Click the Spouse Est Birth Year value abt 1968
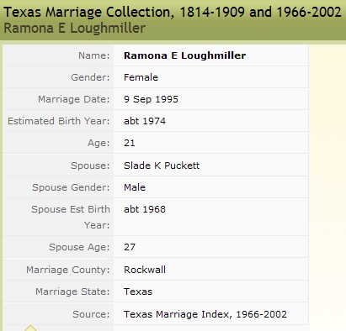 [x=145, y=209]
